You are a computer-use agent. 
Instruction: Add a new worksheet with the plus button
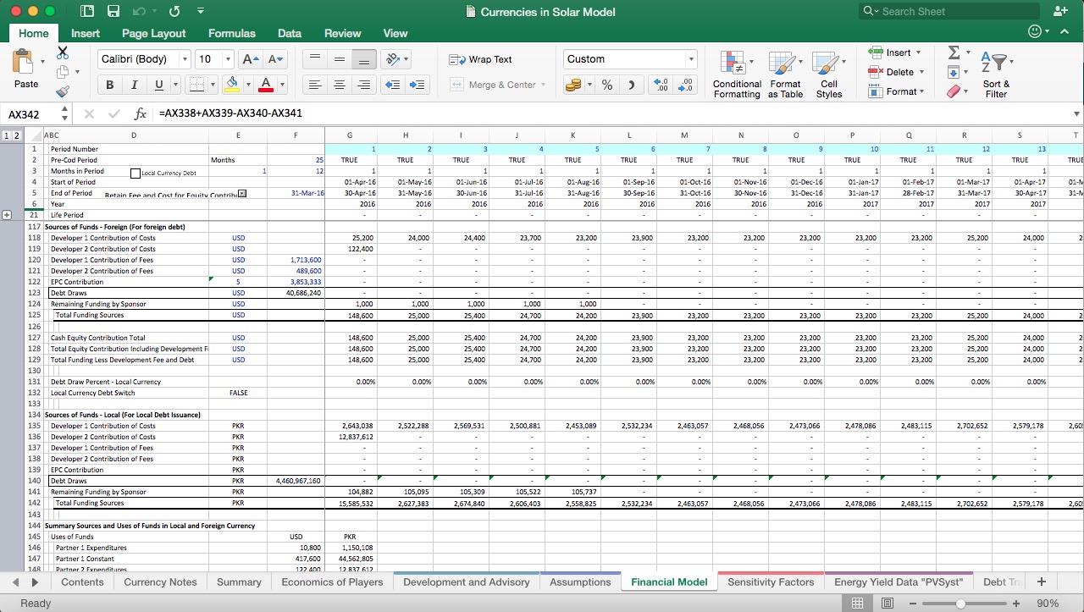[x=1041, y=582]
